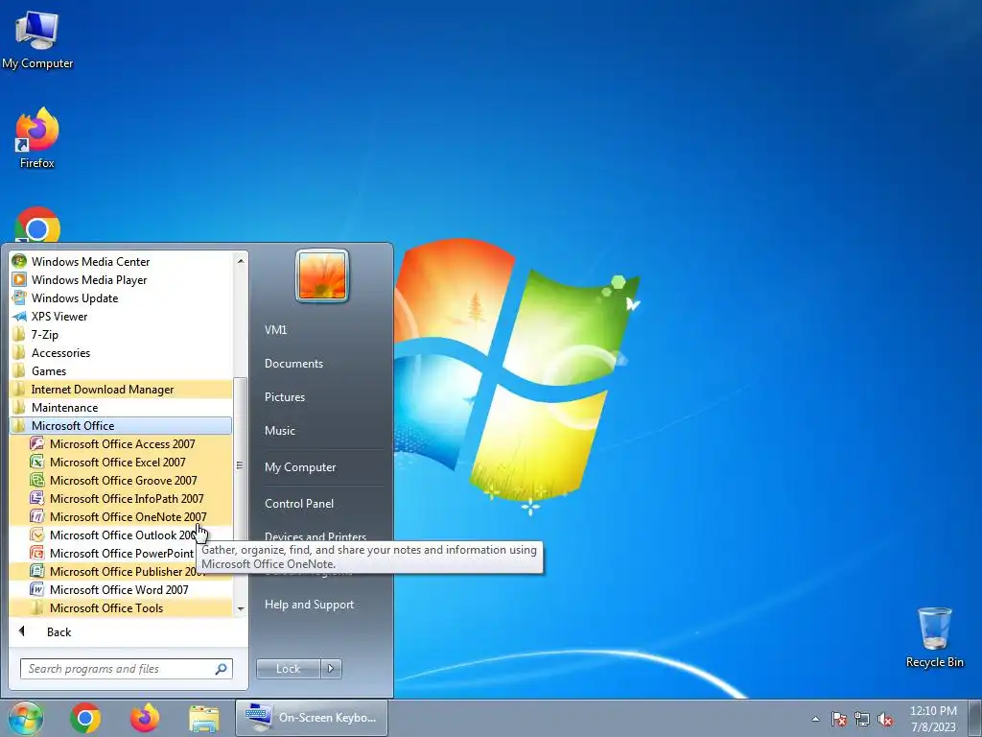Launch Microsoft Office OneNote 2007 icon
Image resolution: width=982 pixels, height=737 pixels.
click(37, 516)
